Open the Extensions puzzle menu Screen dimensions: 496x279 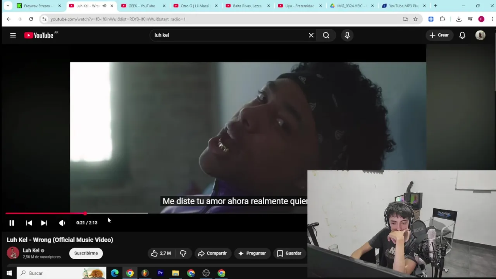coord(442,19)
